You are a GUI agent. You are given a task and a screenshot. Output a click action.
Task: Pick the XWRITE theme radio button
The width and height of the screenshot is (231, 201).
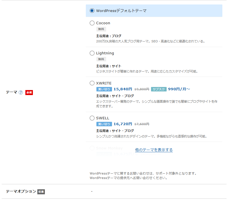point(92,83)
